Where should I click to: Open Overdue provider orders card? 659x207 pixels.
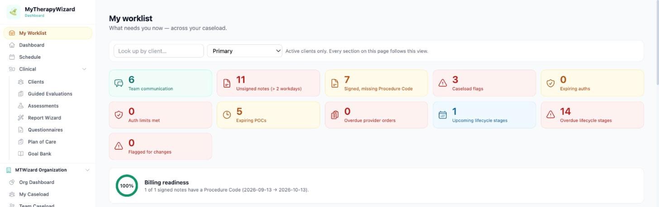click(376, 115)
